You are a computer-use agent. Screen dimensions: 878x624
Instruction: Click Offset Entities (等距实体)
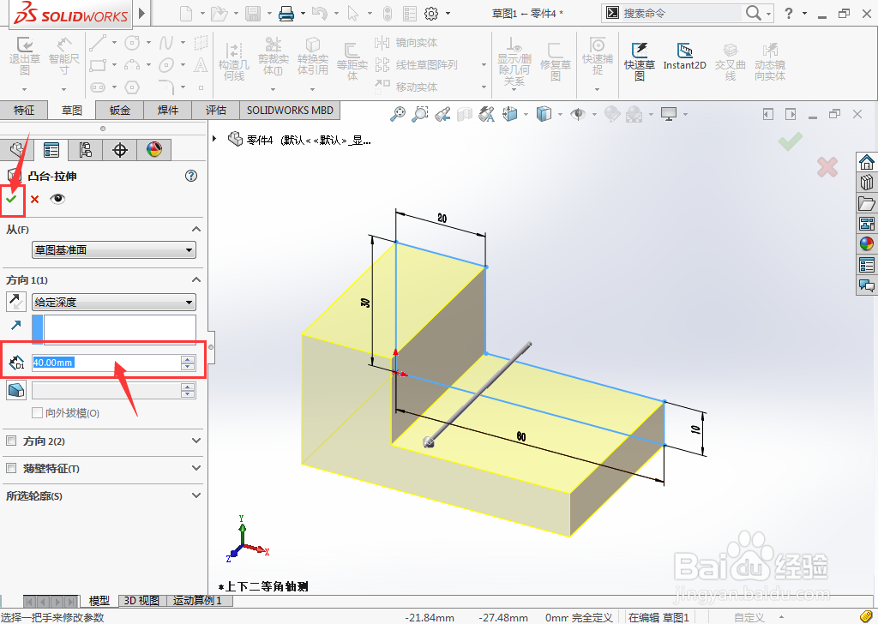pos(352,62)
